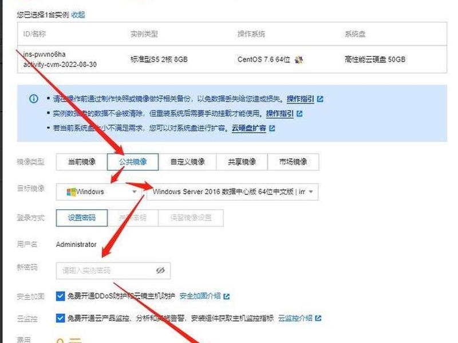Image resolution: width=458 pixels, height=343 pixels.
Task: Click external link icon after 云监控介绍
Action: [318, 318]
